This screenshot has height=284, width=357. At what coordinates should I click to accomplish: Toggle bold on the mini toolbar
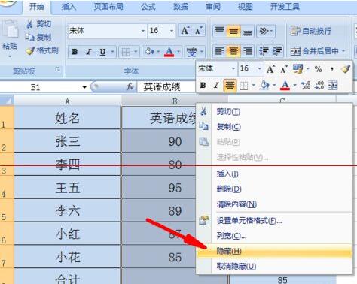203,86
